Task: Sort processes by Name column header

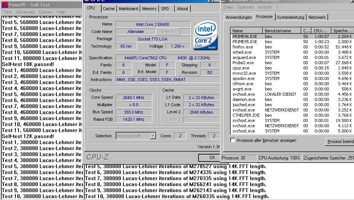Action: pyautogui.click(x=247, y=31)
